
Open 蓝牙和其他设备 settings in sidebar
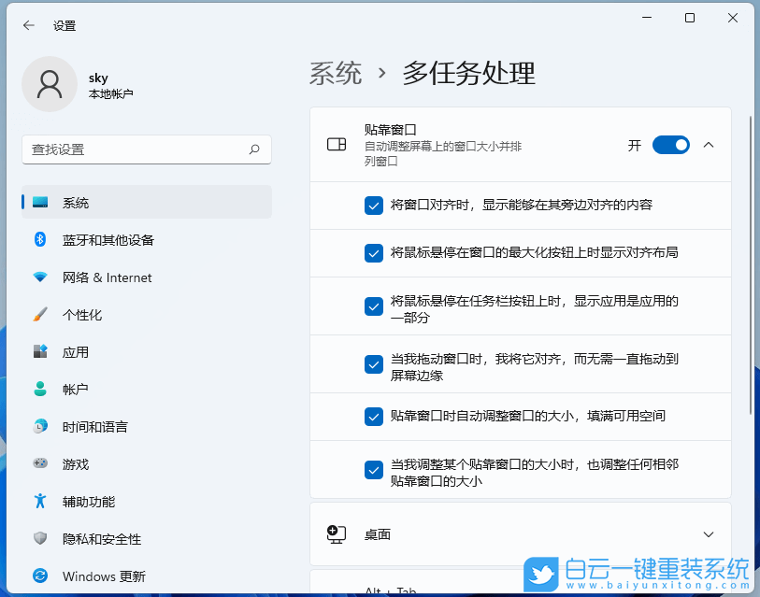coord(108,240)
